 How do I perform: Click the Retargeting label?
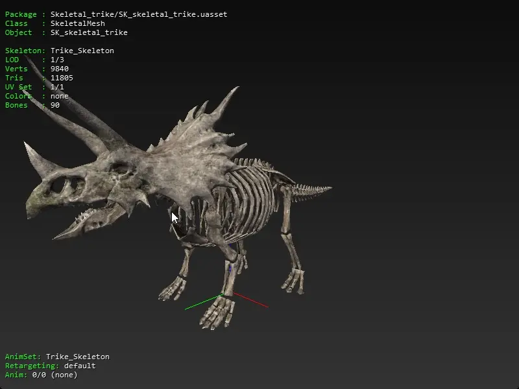coord(30,366)
